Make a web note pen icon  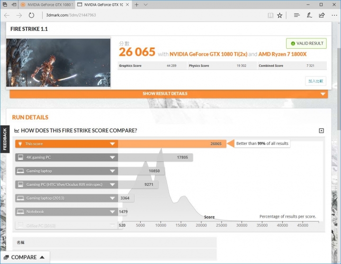click(x=309, y=15)
